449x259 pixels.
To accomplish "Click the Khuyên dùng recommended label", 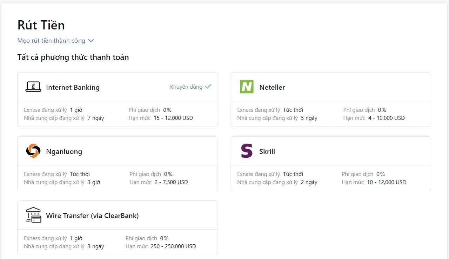I will pyautogui.click(x=186, y=87).
